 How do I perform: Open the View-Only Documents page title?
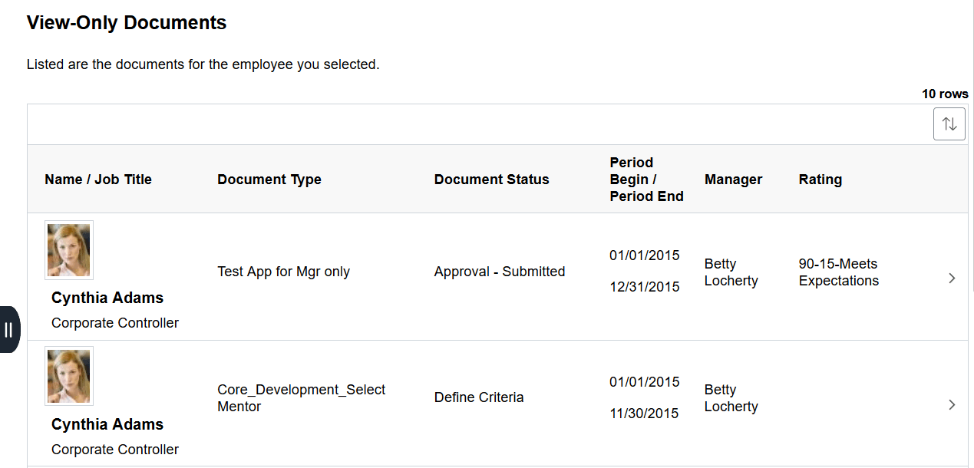click(126, 23)
